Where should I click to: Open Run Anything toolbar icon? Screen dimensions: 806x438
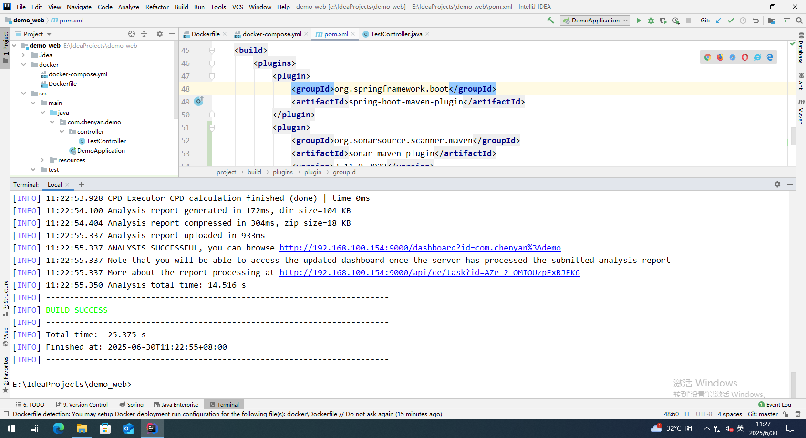[787, 21]
